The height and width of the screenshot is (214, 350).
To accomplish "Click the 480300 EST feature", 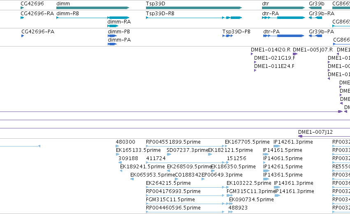I will [x=117, y=146].
